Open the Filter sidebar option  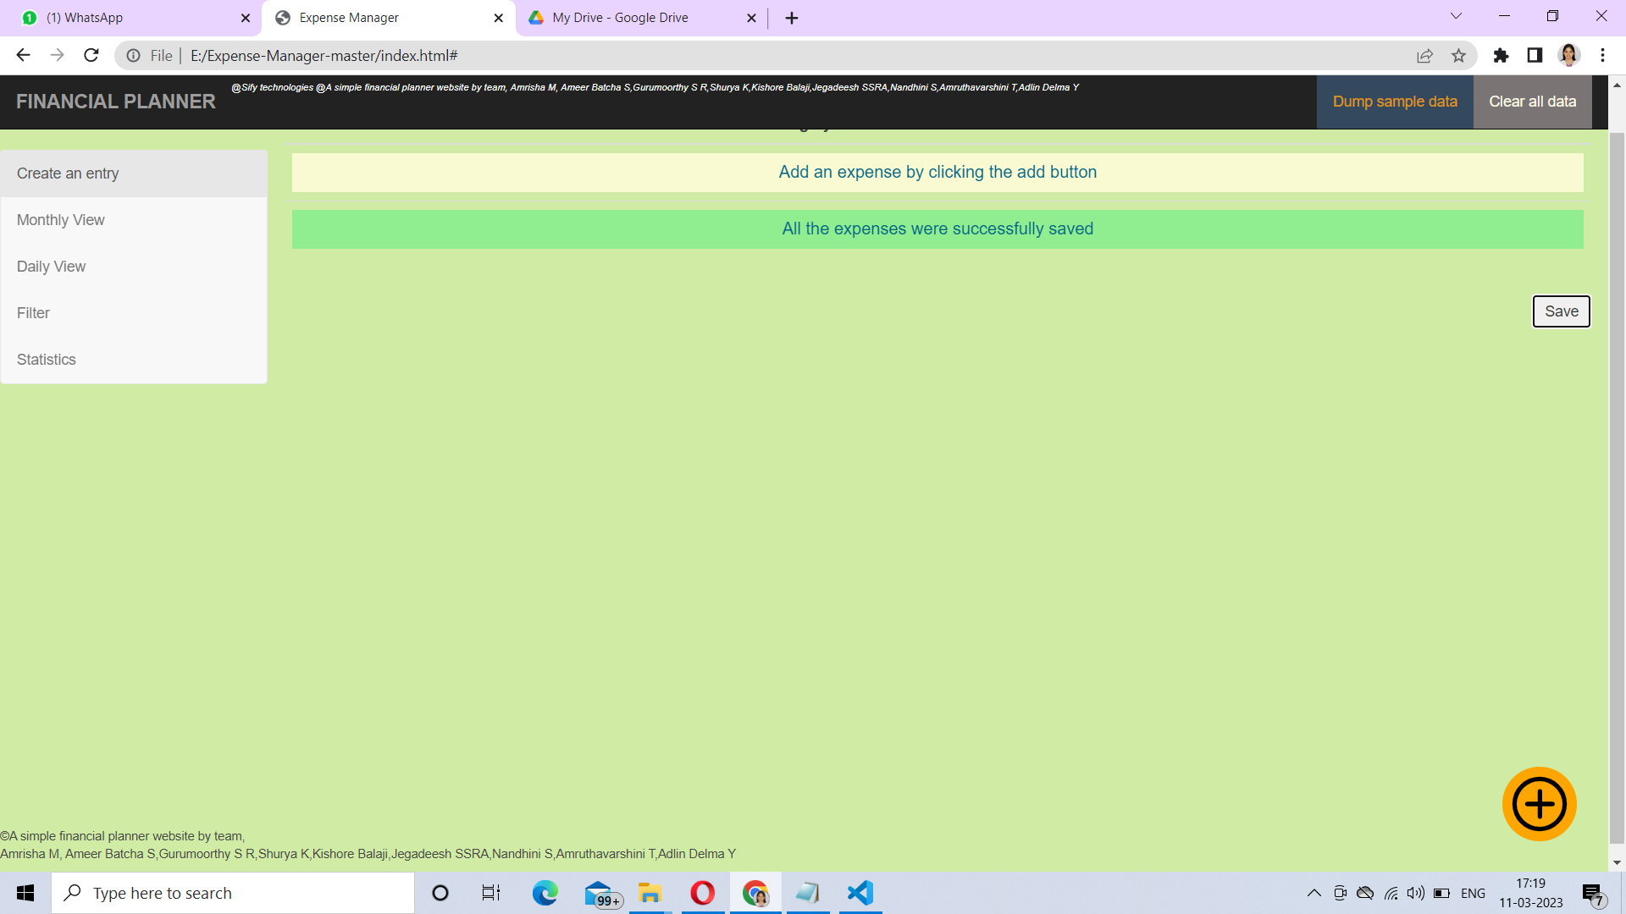[x=34, y=313]
